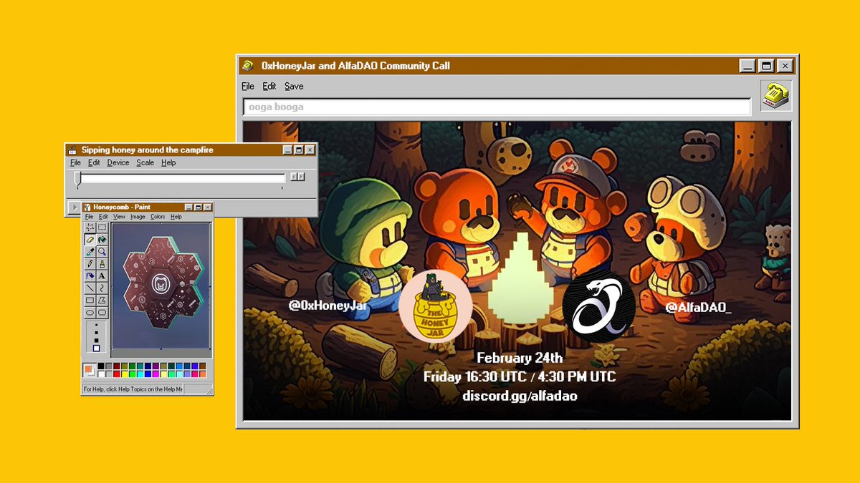Open the File menu in Paint
Screen dimensions: 860x483
pyautogui.click(x=90, y=216)
